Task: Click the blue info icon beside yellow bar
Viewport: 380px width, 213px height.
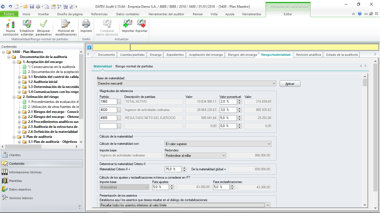Action: click(89, 47)
